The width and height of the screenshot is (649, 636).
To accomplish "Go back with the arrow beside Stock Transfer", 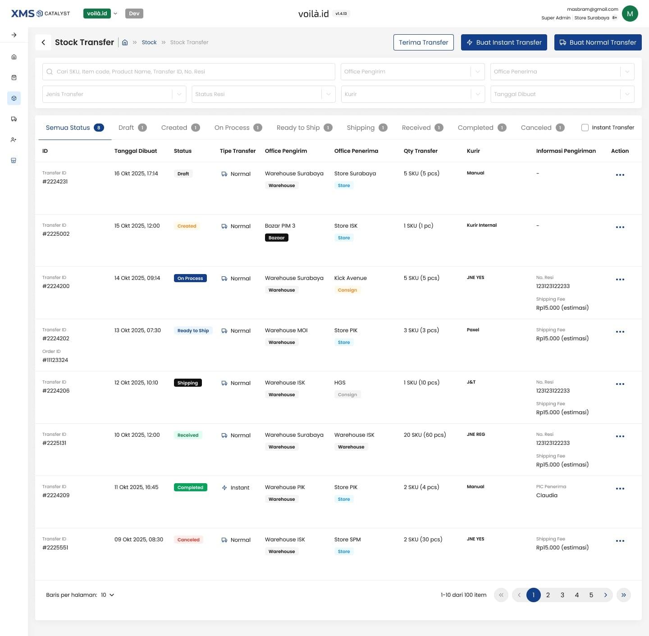I will pyautogui.click(x=43, y=42).
